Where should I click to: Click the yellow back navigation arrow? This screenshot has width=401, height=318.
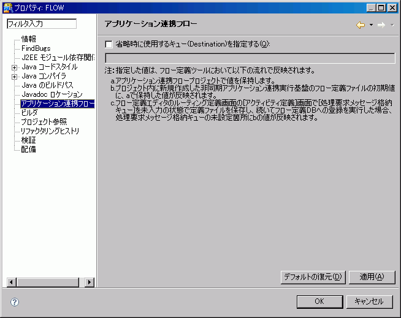(x=361, y=25)
